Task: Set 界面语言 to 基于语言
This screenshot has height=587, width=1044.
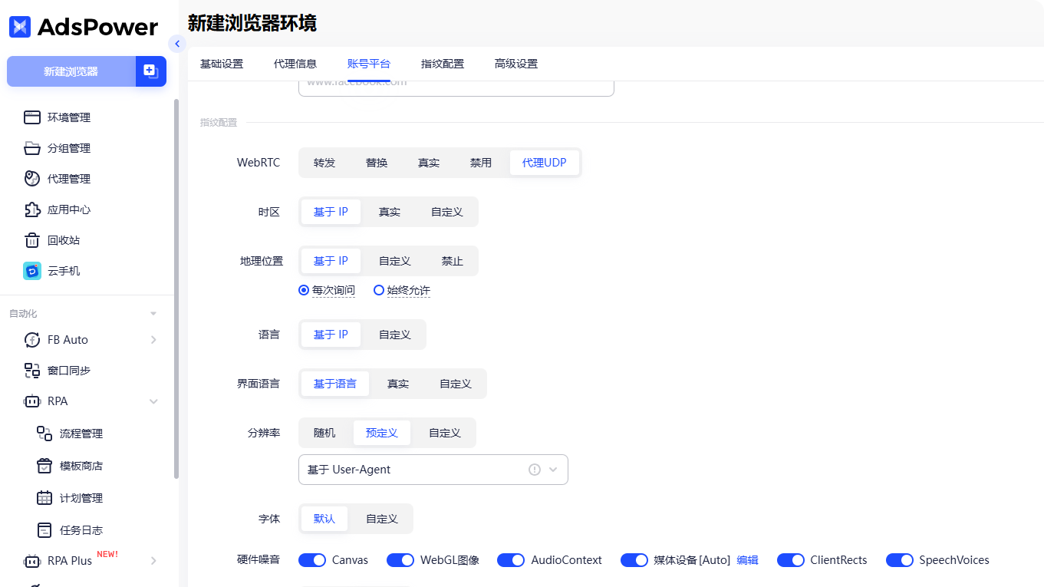Action: [x=335, y=384]
